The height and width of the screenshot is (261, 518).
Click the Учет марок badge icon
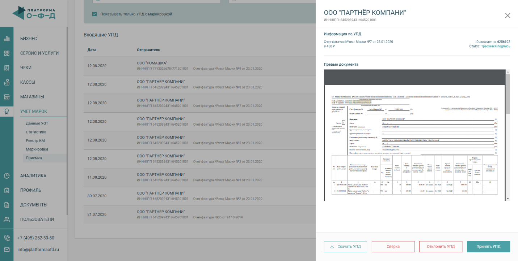pos(7,111)
